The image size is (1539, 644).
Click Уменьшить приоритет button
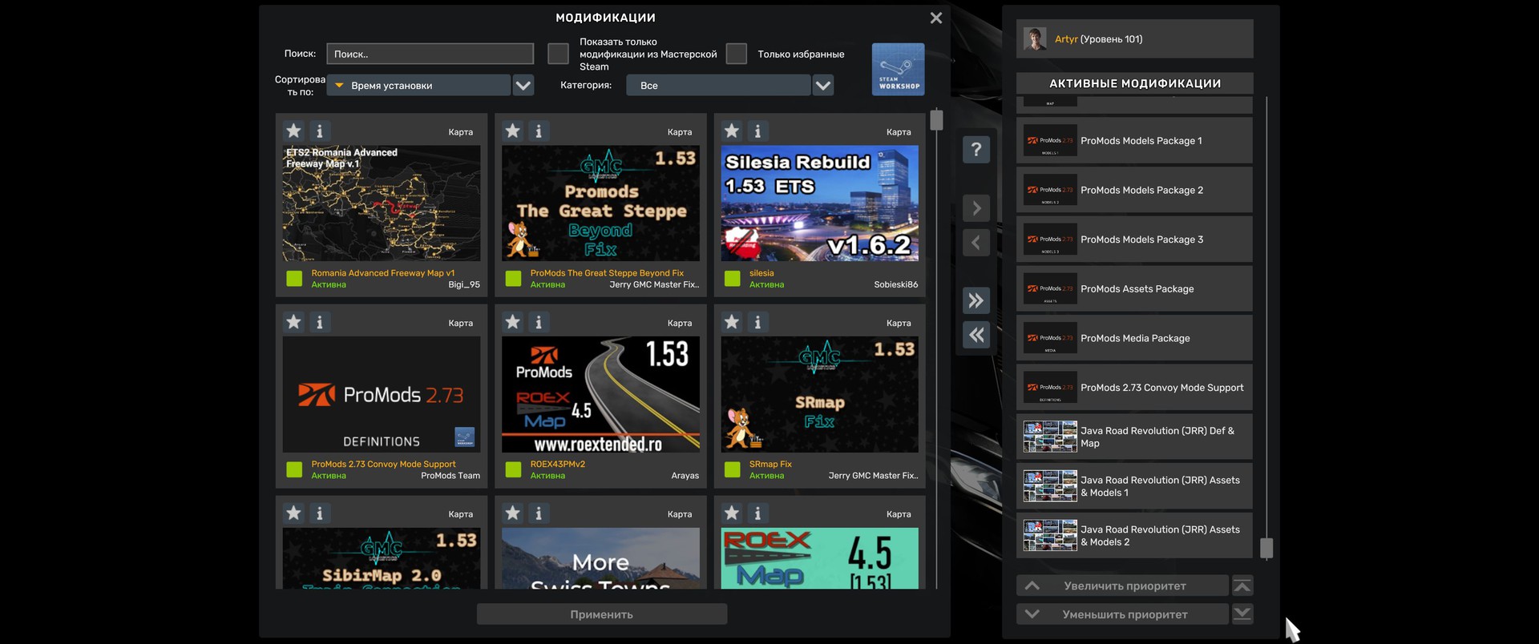coord(1122,614)
